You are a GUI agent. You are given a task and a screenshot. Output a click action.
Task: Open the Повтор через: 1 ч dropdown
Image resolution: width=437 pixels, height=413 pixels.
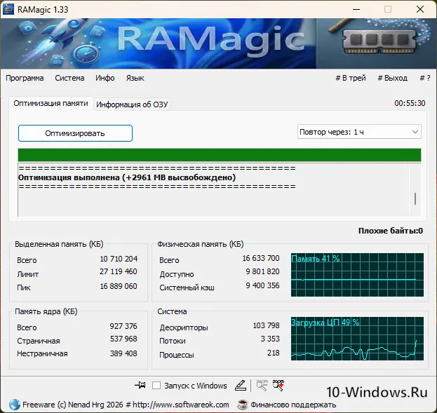point(359,132)
